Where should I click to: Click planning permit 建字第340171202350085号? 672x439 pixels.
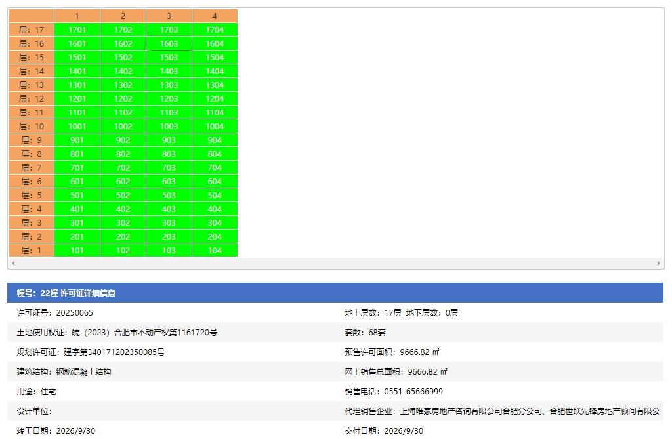114,352
